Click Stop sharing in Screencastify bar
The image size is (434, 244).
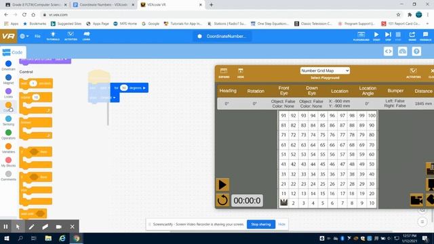(260, 224)
